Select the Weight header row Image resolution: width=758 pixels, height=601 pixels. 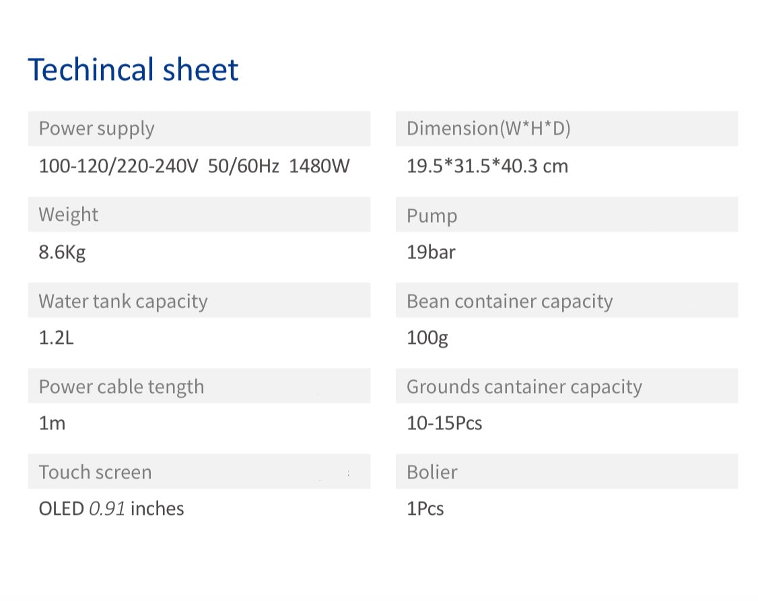pos(199,214)
